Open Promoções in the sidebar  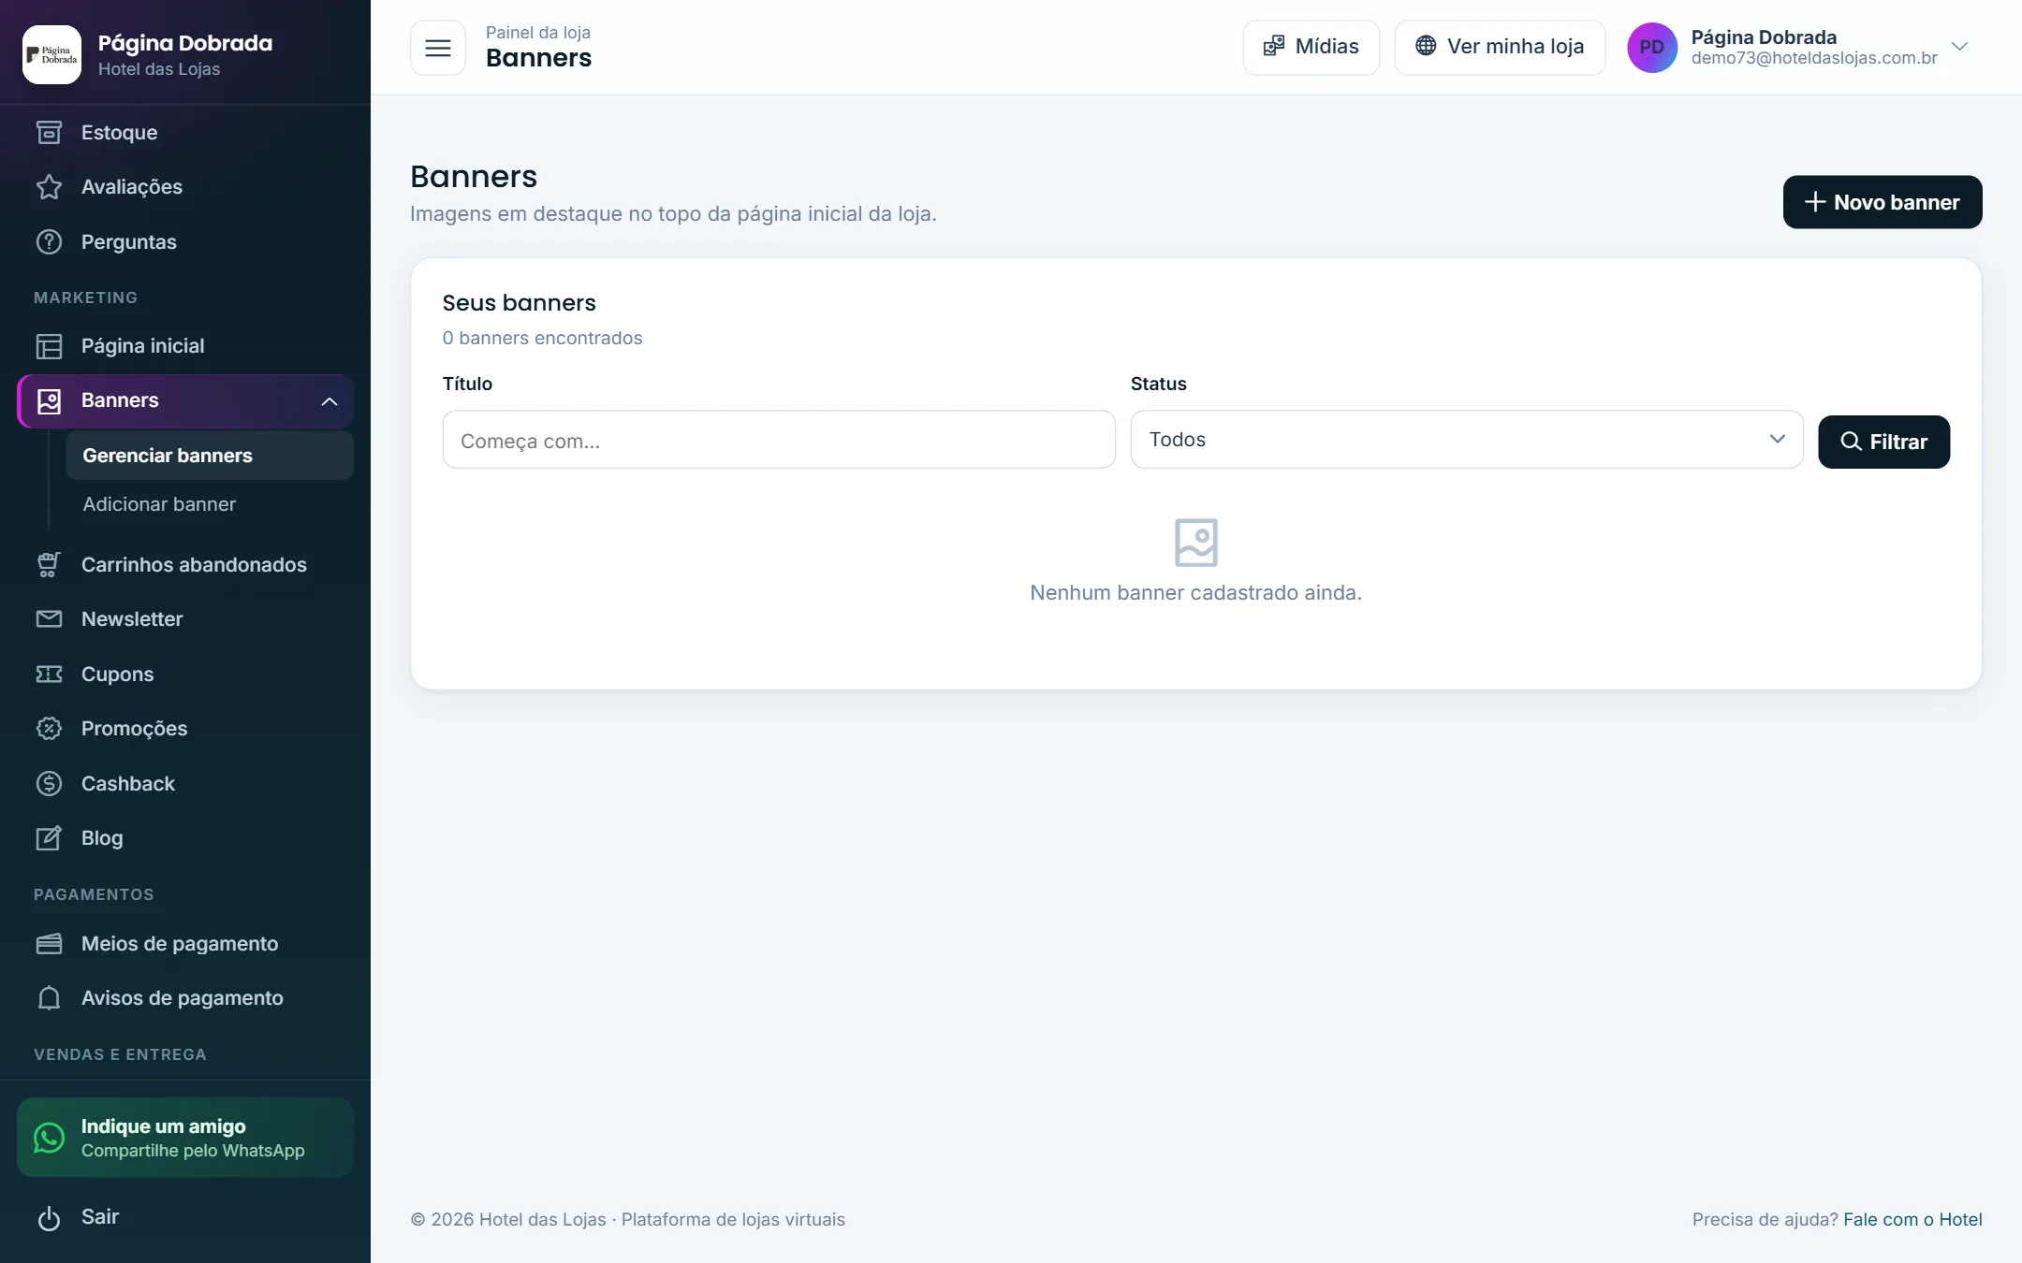tap(185, 729)
